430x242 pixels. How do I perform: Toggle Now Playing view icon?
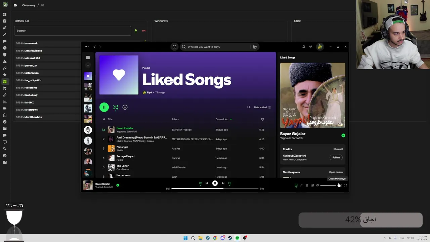296,185
